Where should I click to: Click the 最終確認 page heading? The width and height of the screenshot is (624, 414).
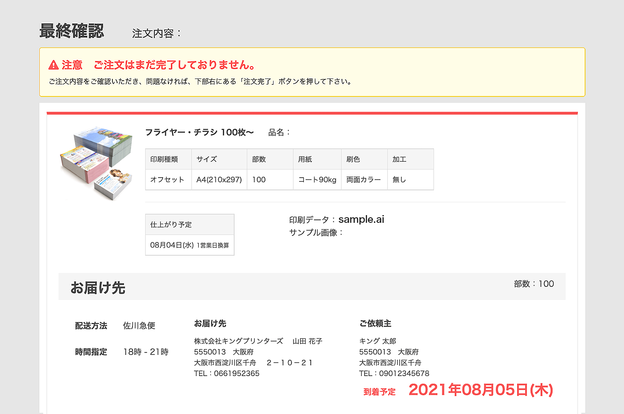(x=72, y=31)
